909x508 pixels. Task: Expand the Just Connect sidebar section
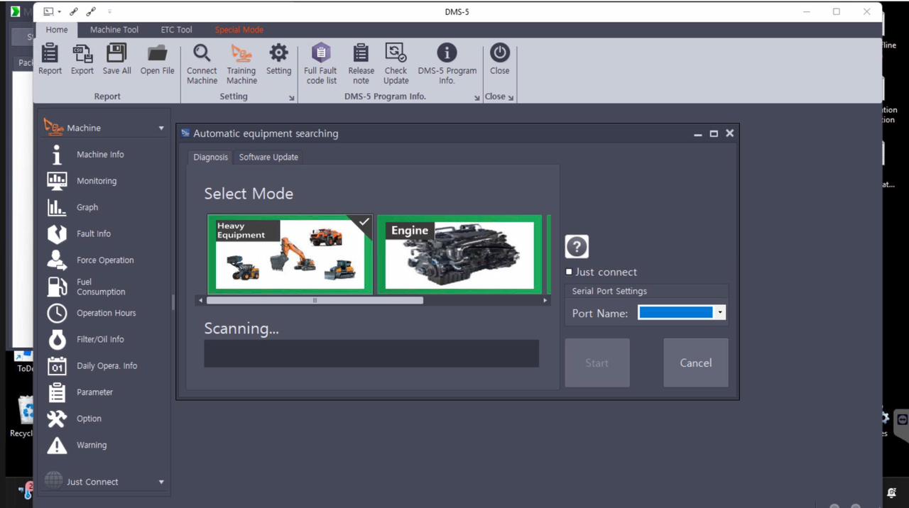coord(161,482)
